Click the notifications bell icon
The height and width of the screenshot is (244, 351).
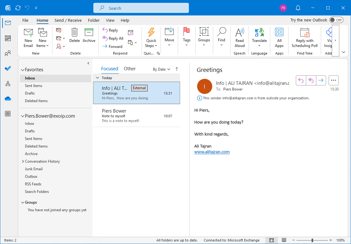[x=298, y=8]
